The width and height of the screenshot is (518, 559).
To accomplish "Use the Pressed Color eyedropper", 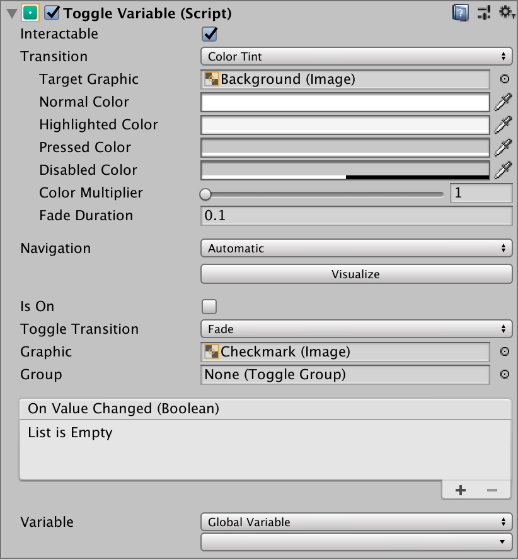I will coord(503,148).
